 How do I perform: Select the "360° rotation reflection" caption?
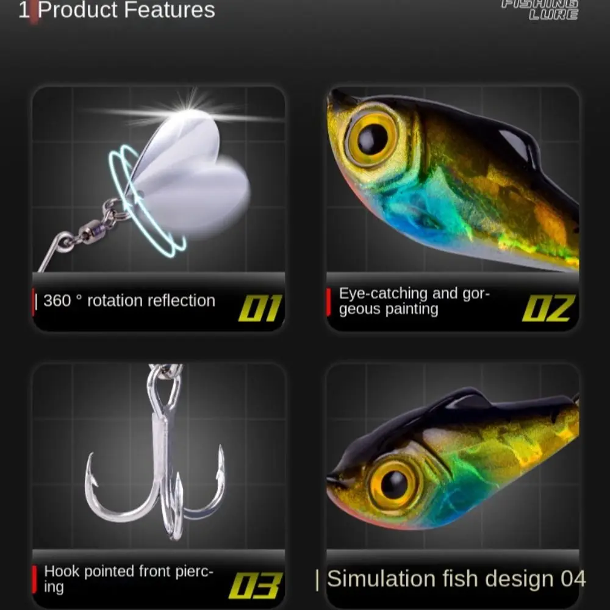click(129, 301)
